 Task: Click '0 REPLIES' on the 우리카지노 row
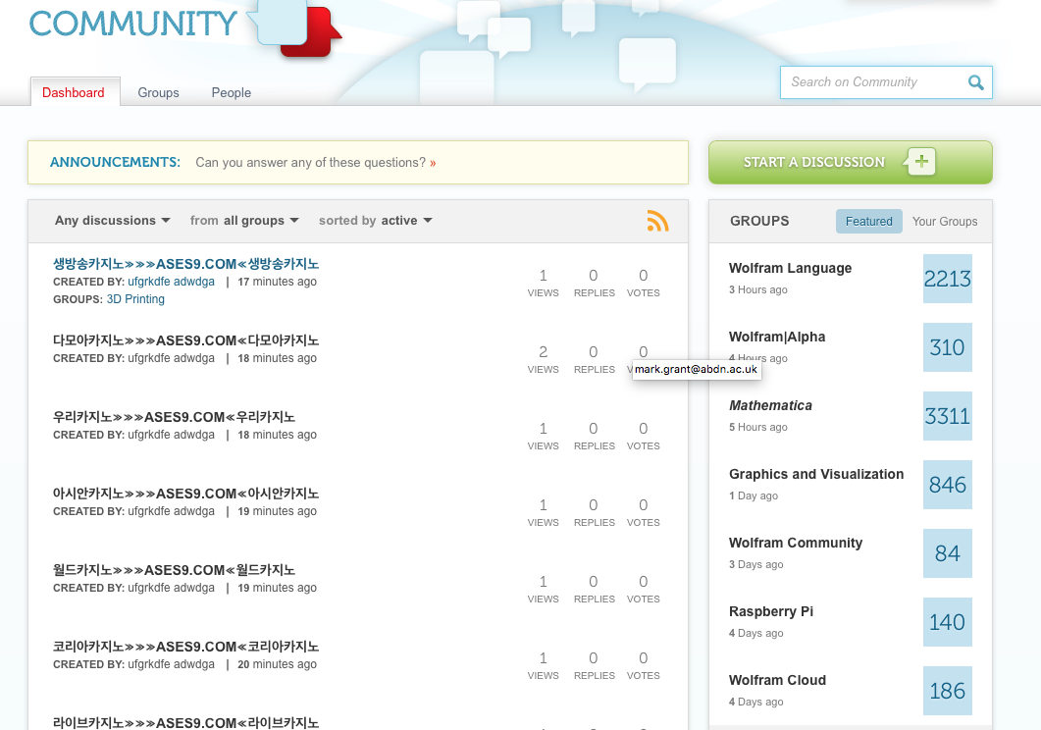[595, 436]
